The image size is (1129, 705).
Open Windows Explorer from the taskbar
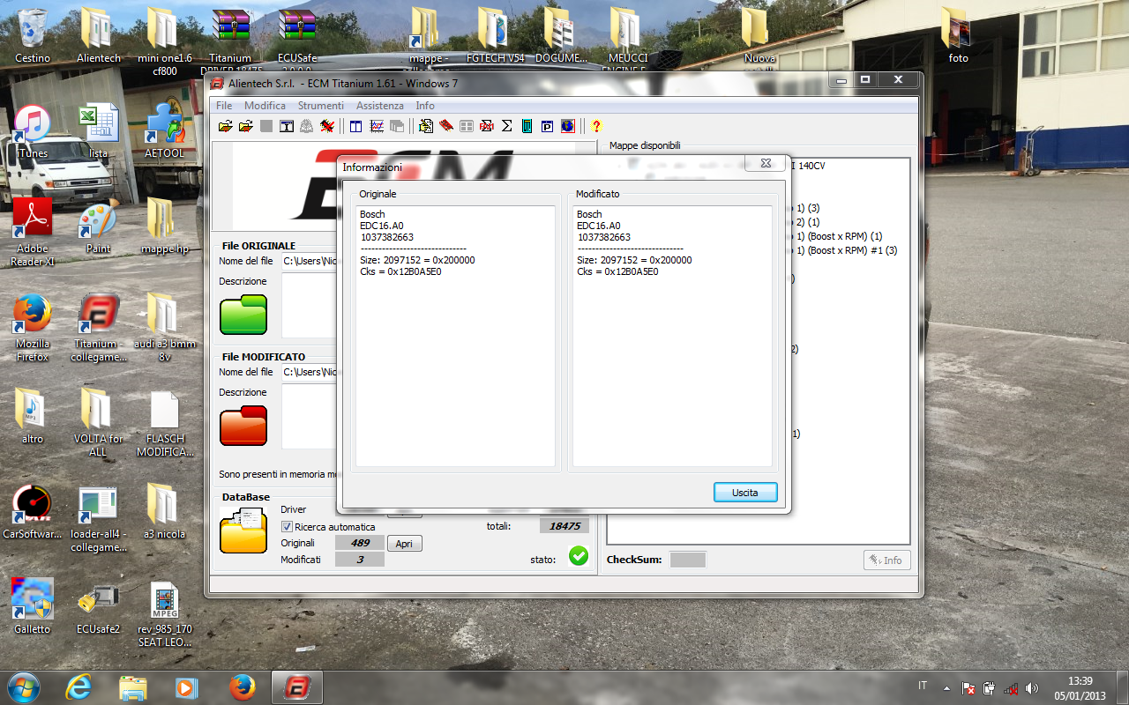(133, 686)
